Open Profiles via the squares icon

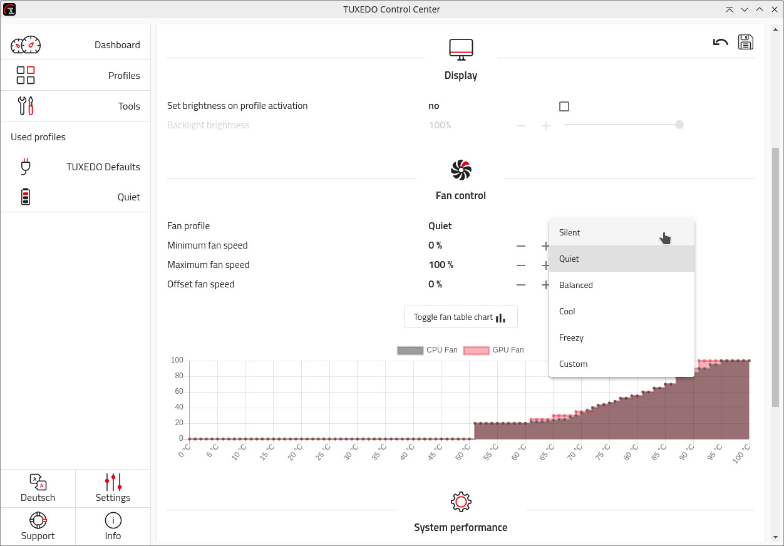coord(26,75)
